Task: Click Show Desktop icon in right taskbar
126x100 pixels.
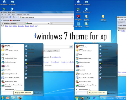Action: 94,98
